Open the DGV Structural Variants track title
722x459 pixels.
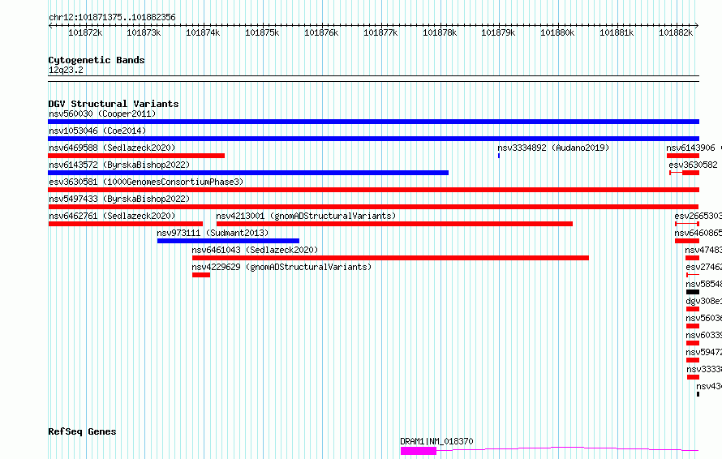click(x=114, y=104)
